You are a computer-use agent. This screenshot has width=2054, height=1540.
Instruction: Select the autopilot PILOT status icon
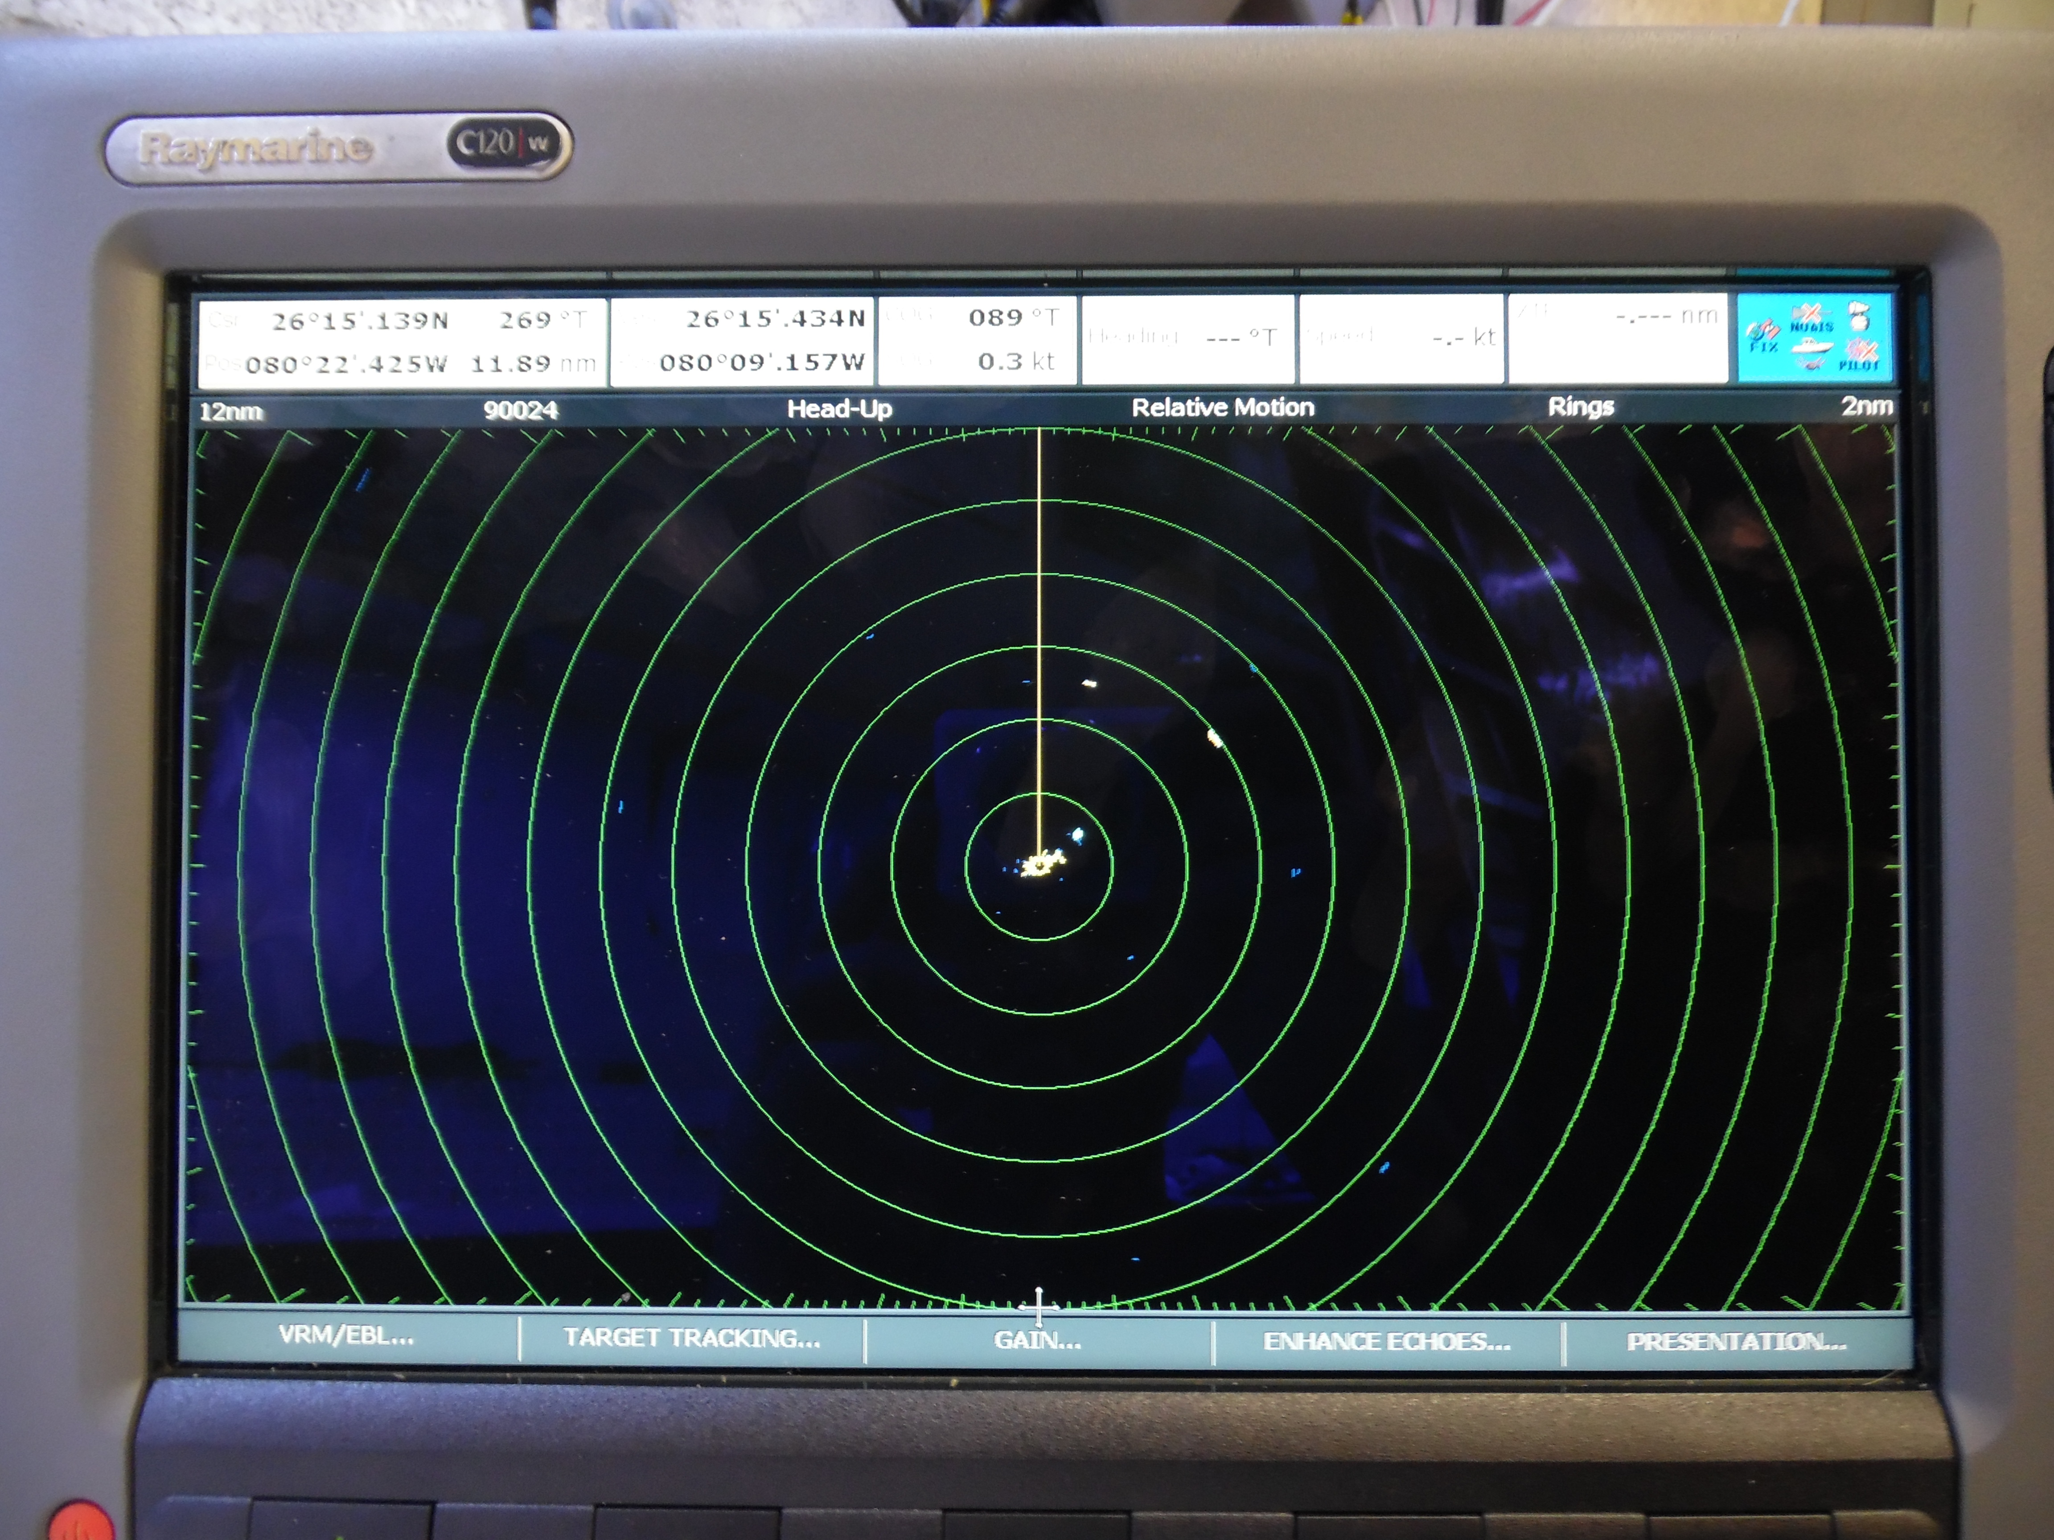click(1860, 356)
